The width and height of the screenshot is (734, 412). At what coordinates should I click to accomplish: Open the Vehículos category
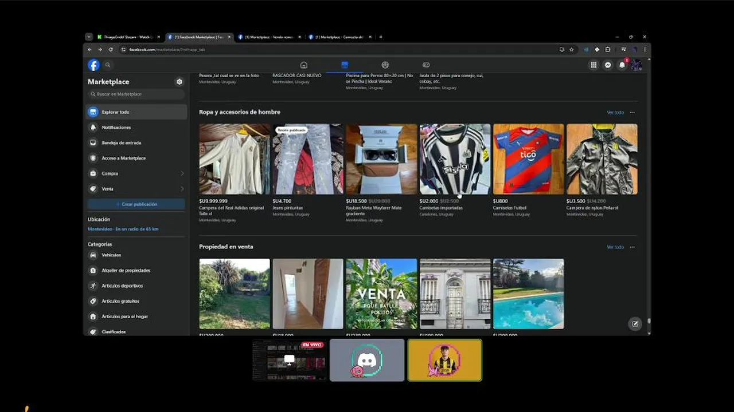(137, 255)
